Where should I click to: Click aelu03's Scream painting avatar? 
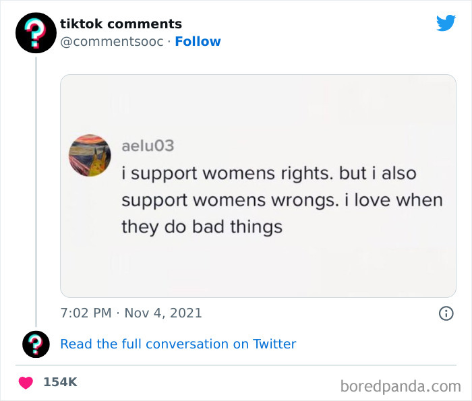click(90, 155)
